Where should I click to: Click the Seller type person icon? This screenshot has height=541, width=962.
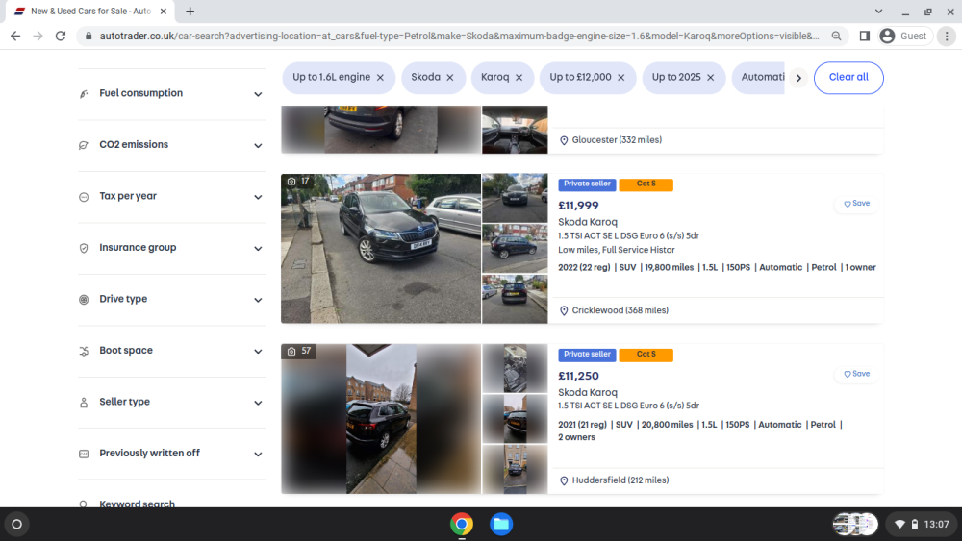click(84, 403)
